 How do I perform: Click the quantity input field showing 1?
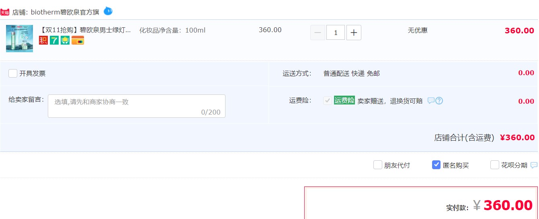(336, 33)
